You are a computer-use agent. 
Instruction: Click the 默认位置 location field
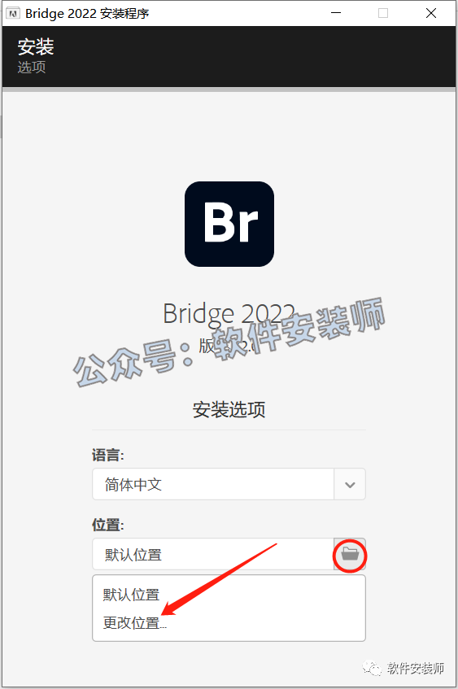[213, 554]
